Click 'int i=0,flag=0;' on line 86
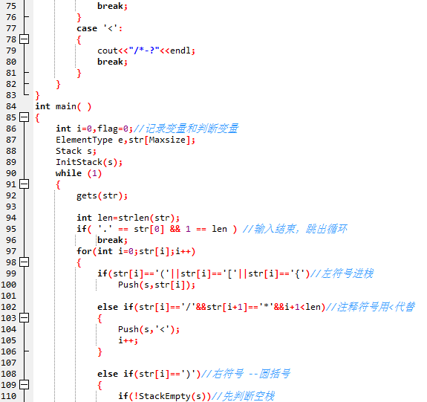The width and height of the screenshot is (427, 402). point(94,129)
